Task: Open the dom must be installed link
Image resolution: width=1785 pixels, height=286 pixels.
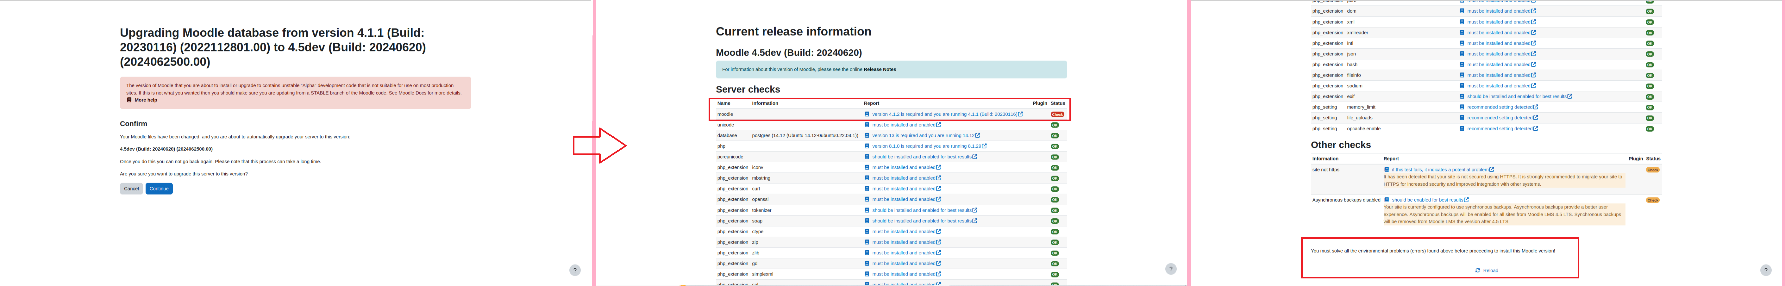Action: pyautogui.click(x=1499, y=11)
